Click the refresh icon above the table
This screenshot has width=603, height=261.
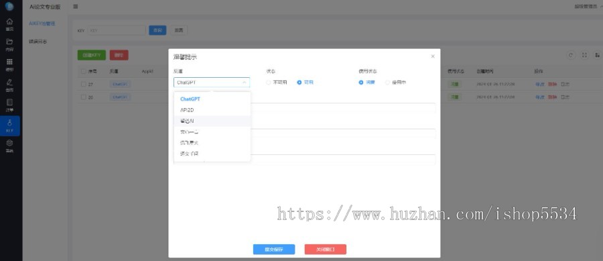coord(572,55)
